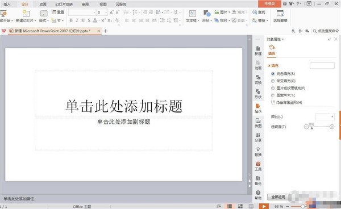341x209 pixels.
Task: Open the Color (颜色) dropdown swatch
Action: pyautogui.click(x=325, y=117)
